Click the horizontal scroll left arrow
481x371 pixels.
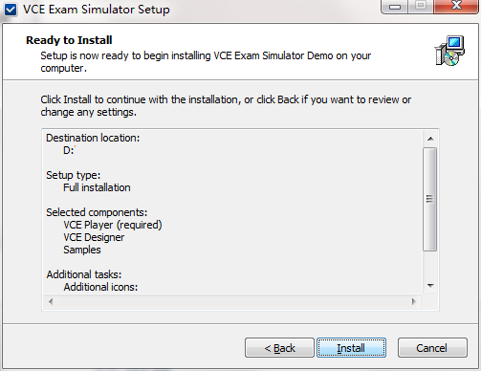pyautogui.click(x=51, y=301)
